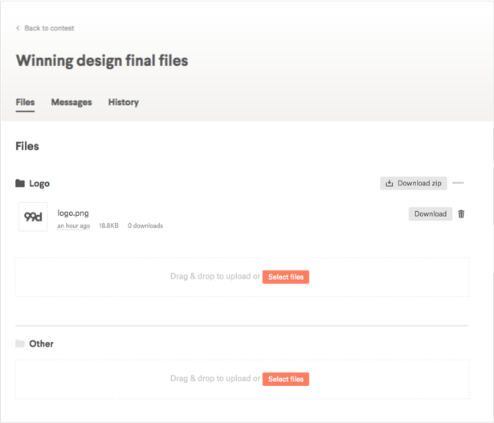This screenshot has width=494, height=423.
Task: Collapse the Logo section with the dash
Action: [459, 183]
